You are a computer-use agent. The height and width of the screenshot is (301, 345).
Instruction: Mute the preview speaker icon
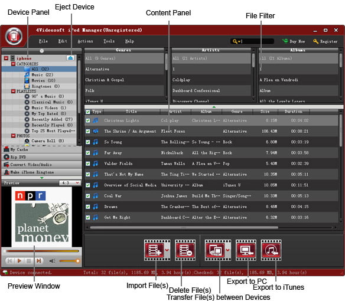52,261
